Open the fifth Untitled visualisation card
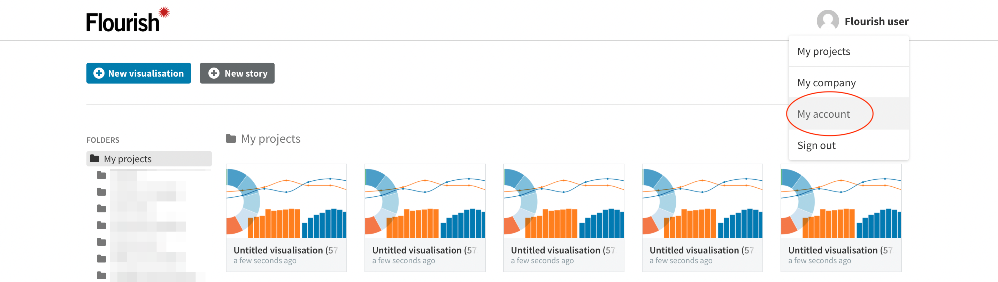 pos(841,218)
